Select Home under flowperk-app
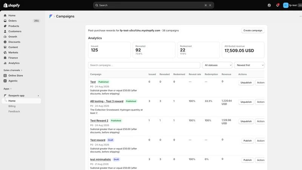Image resolution: width=302 pixels, height=170 pixels. [22, 101]
